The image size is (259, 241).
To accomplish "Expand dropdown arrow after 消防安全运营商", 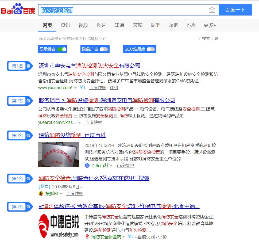I will coord(124,237).
